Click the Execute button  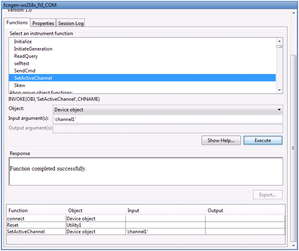coord(263,140)
